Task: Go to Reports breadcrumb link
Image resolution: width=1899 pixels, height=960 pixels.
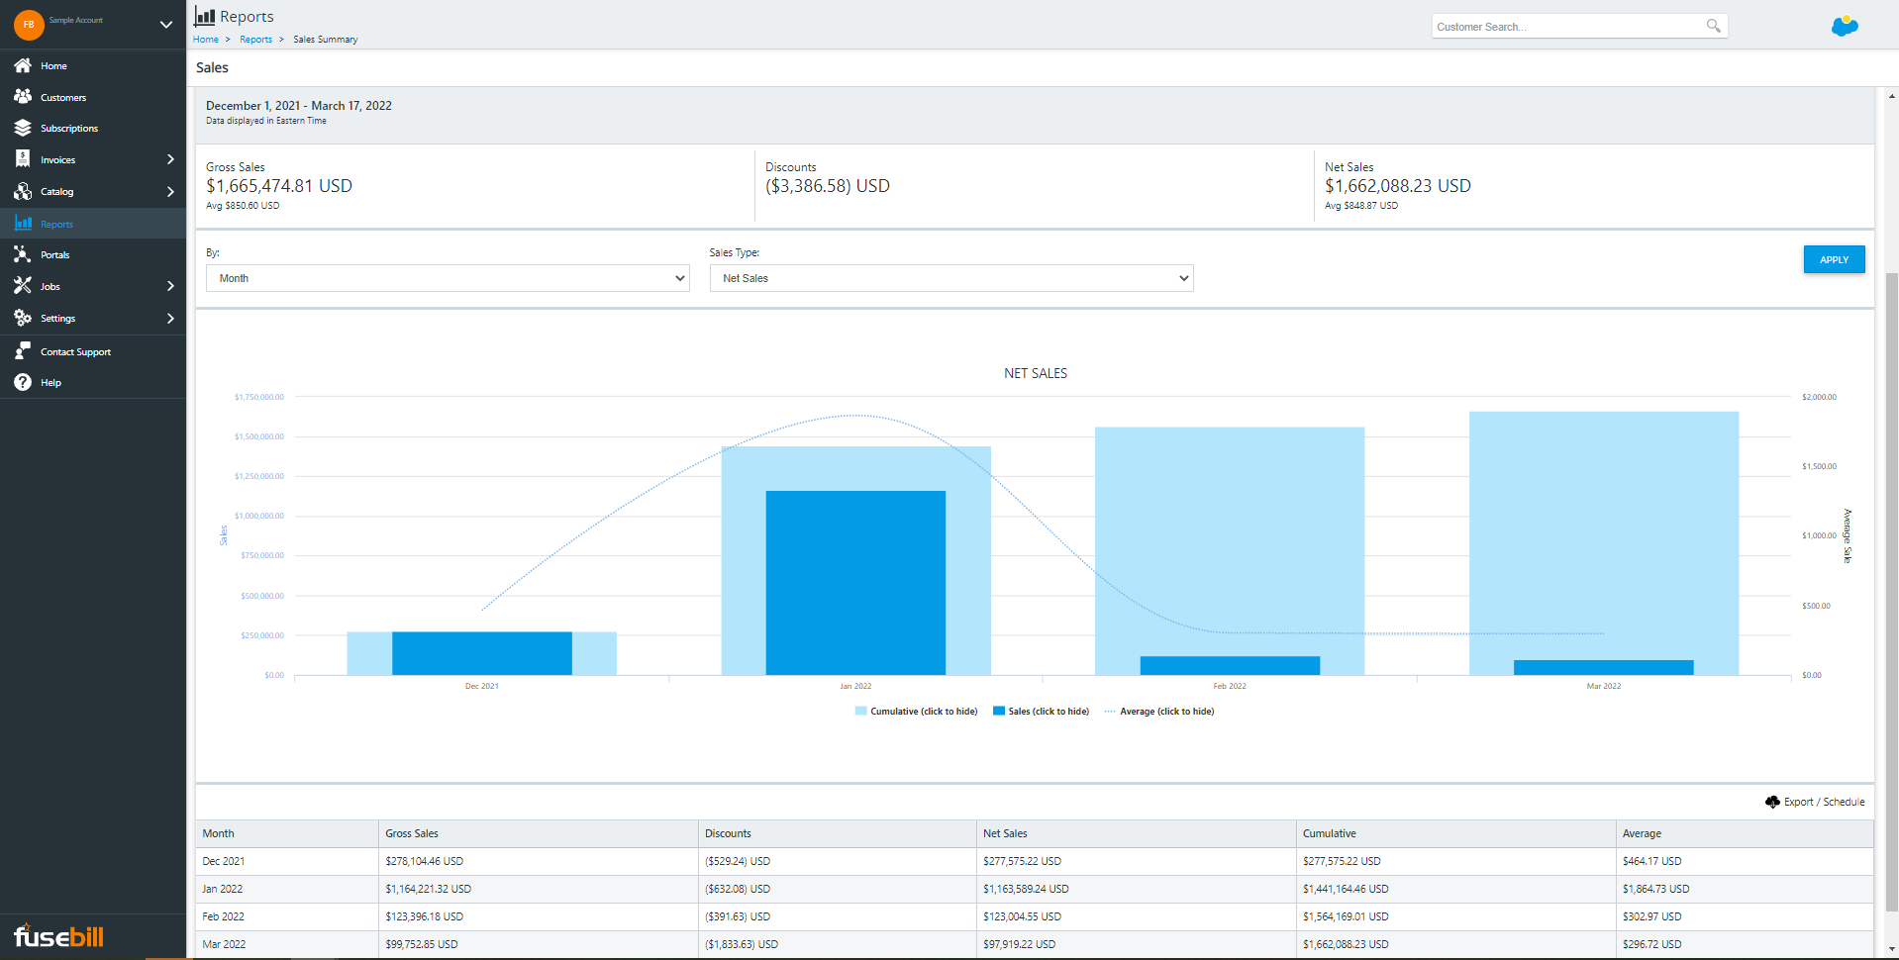Action: [255, 40]
